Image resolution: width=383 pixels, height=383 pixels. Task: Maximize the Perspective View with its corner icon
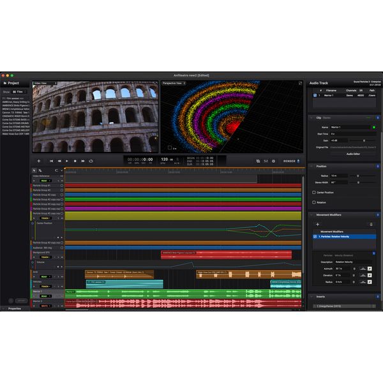point(300,83)
